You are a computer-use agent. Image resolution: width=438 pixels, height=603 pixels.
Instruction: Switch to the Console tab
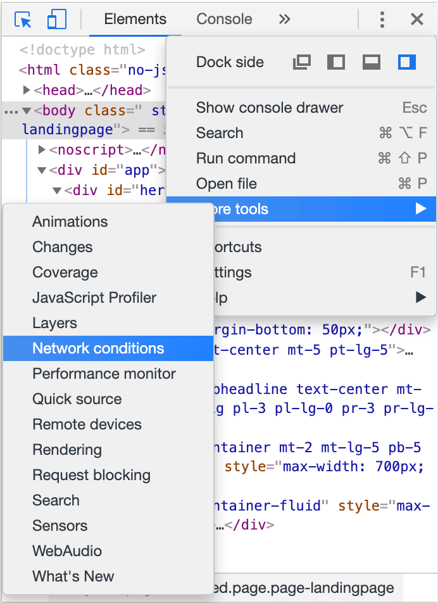pos(224,20)
